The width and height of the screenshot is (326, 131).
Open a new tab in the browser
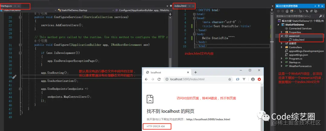(x=195, y=73)
